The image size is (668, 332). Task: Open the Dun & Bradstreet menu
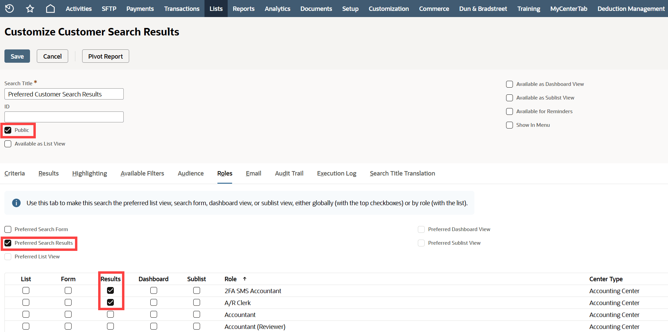pyautogui.click(x=483, y=9)
